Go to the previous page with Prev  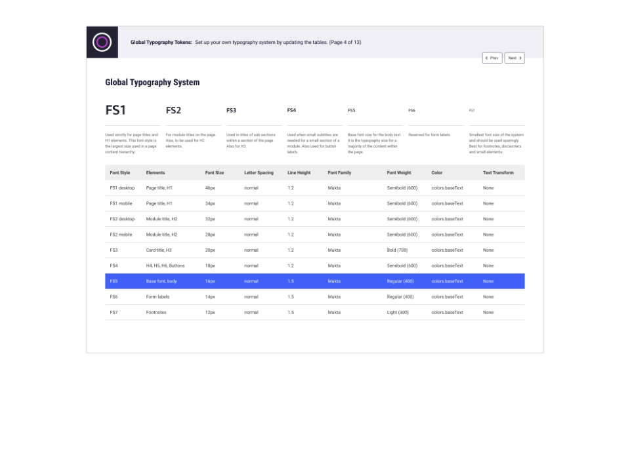point(492,58)
